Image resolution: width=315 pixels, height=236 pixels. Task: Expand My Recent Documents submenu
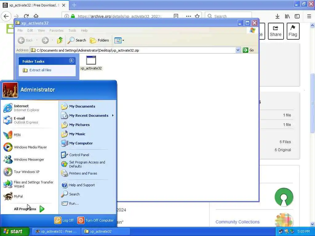click(x=87, y=116)
